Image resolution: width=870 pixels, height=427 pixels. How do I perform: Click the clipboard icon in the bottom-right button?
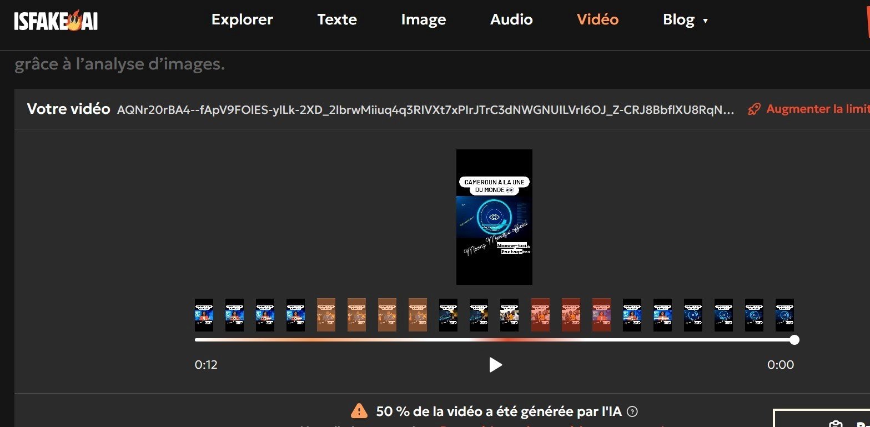835,423
